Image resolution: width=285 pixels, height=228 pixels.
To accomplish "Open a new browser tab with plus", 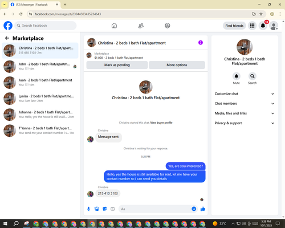I will [x=65, y=5].
